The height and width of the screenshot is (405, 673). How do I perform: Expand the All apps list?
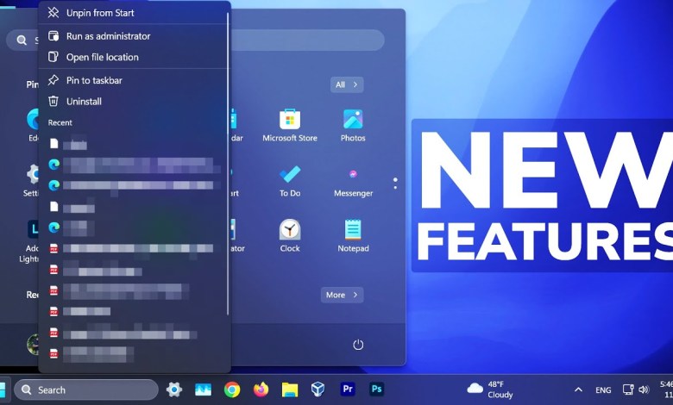347,84
